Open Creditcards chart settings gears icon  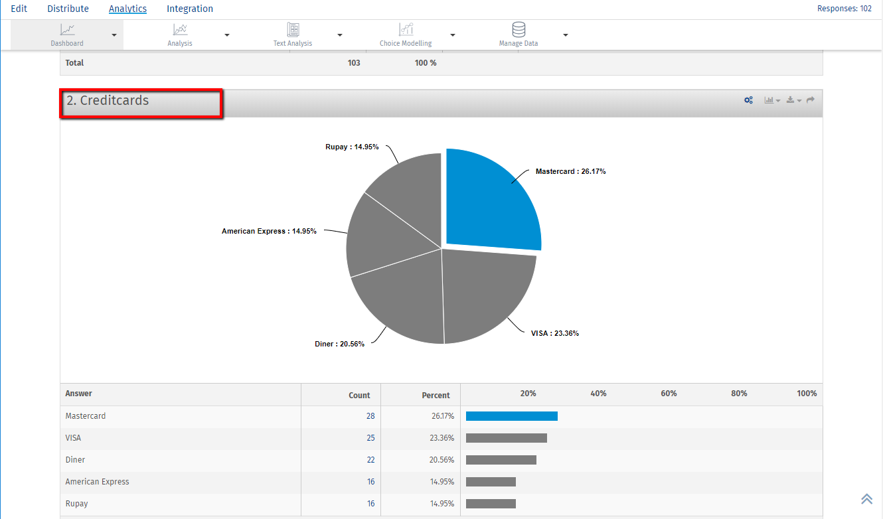tap(748, 100)
